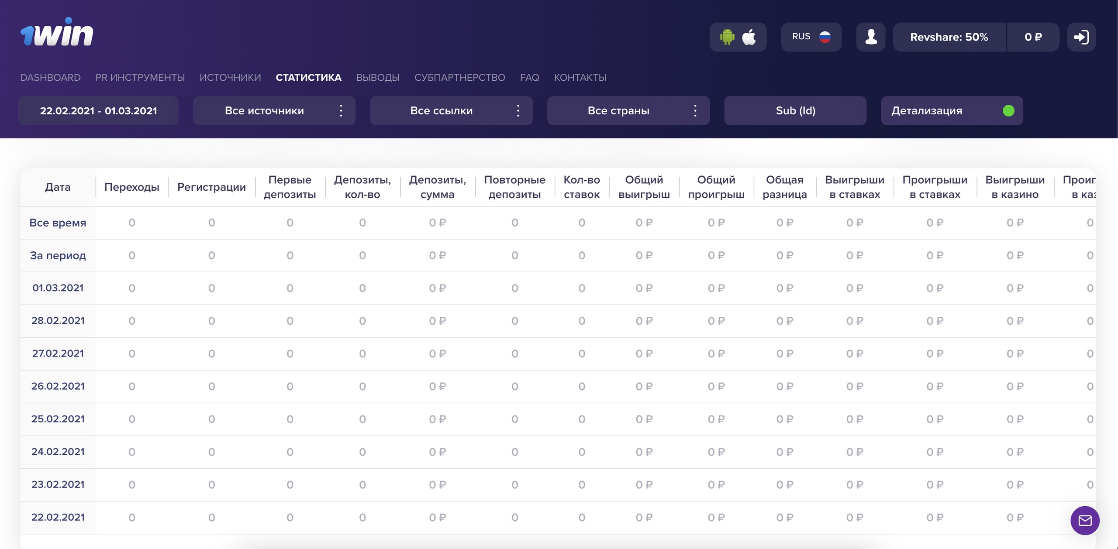Open the user profile icon

[871, 37]
